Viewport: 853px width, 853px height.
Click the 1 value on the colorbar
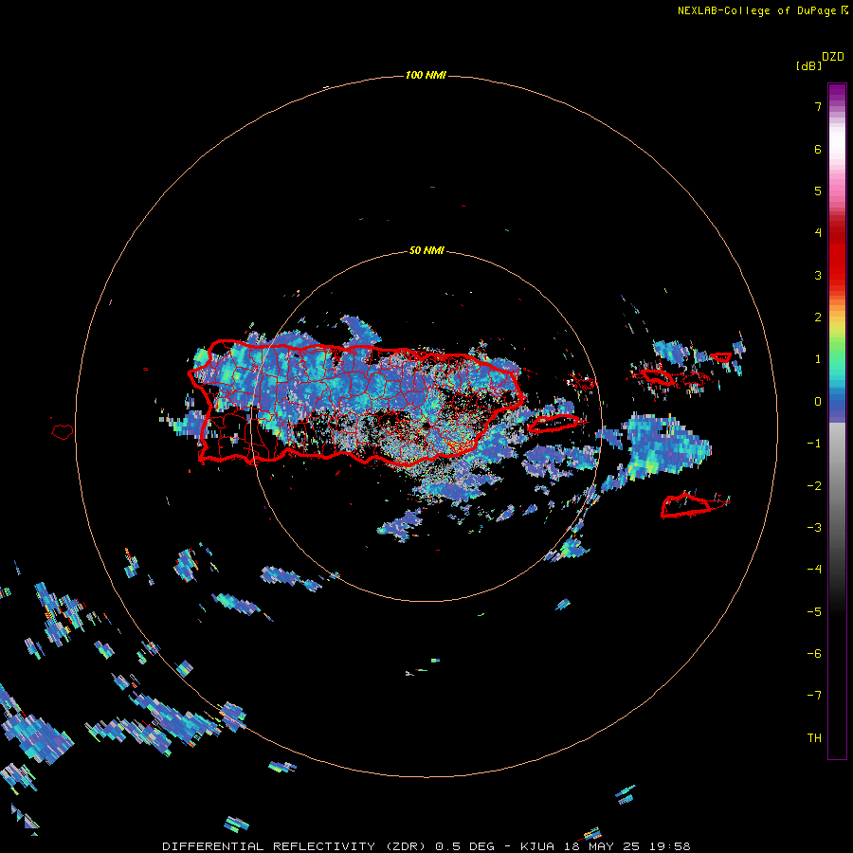point(818,359)
